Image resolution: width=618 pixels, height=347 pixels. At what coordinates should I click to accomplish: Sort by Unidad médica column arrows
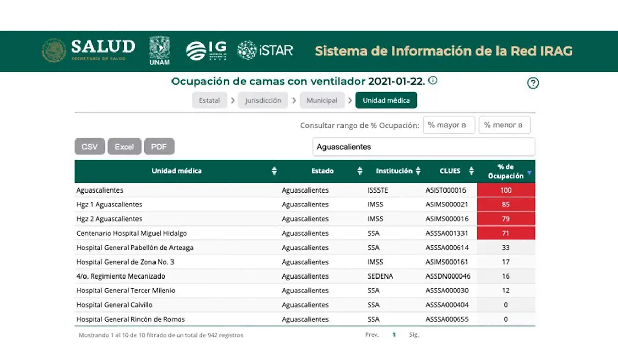click(x=274, y=171)
